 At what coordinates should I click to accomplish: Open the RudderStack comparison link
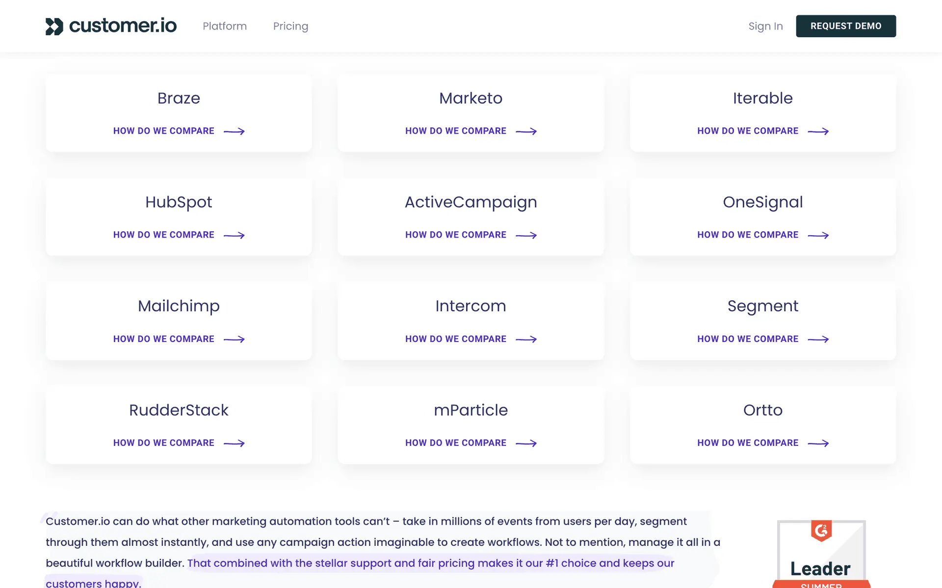click(x=163, y=443)
